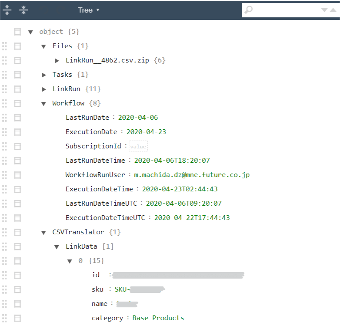Open action menu for sku row

[17, 289]
